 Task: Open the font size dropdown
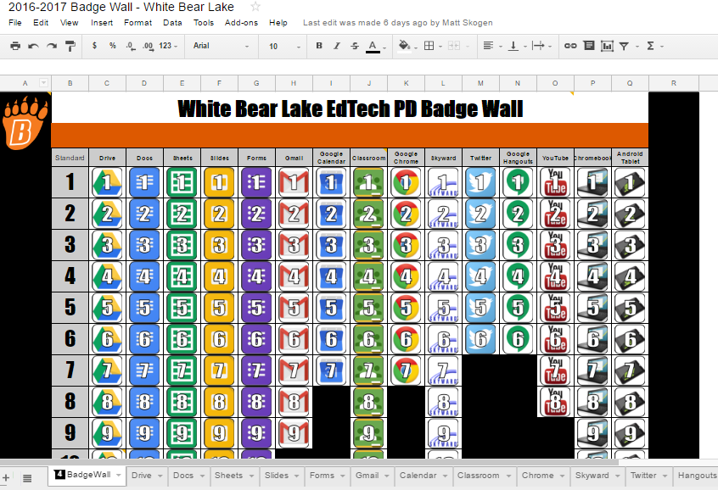tap(285, 47)
